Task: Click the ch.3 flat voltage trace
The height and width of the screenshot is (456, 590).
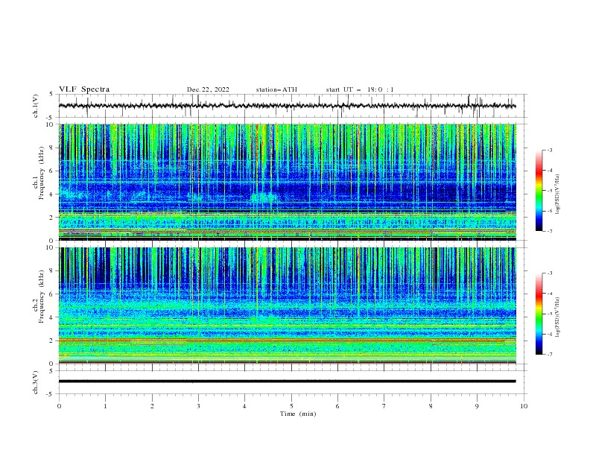Action: [x=287, y=381]
